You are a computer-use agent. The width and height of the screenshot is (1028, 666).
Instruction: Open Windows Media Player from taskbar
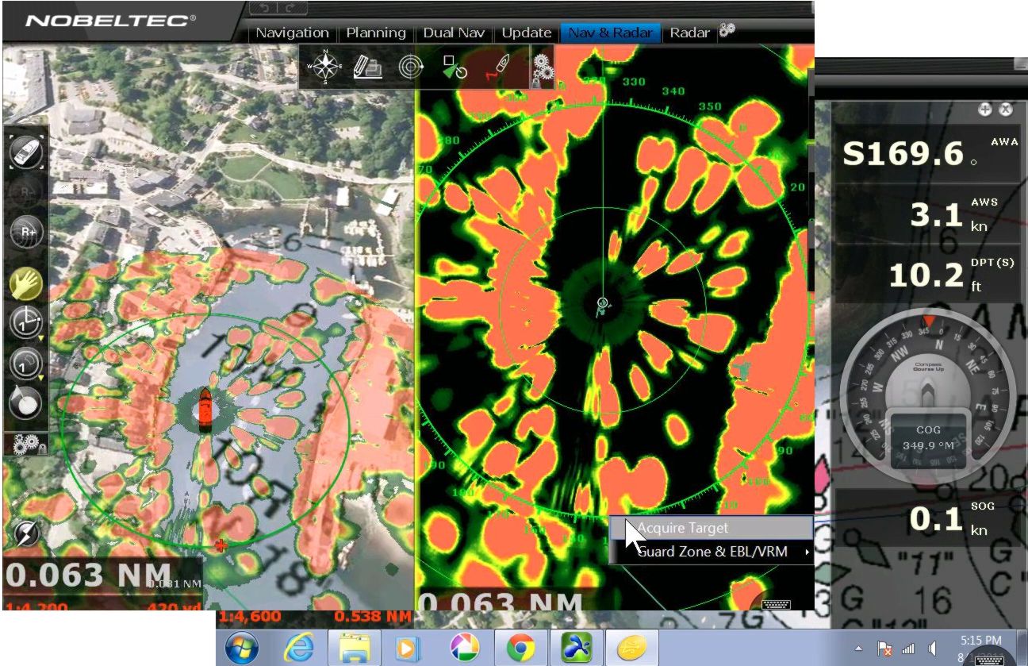coord(409,649)
